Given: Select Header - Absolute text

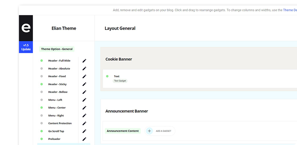Looking at the screenshot, I should pyautogui.click(x=59, y=69).
